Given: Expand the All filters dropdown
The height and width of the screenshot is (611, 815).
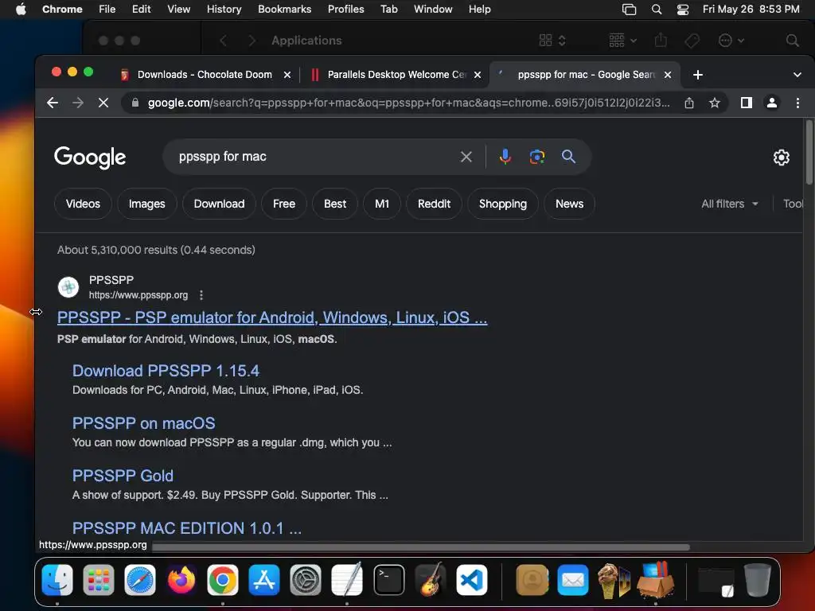Looking at the screenshot, I should [x=729, y=204].
